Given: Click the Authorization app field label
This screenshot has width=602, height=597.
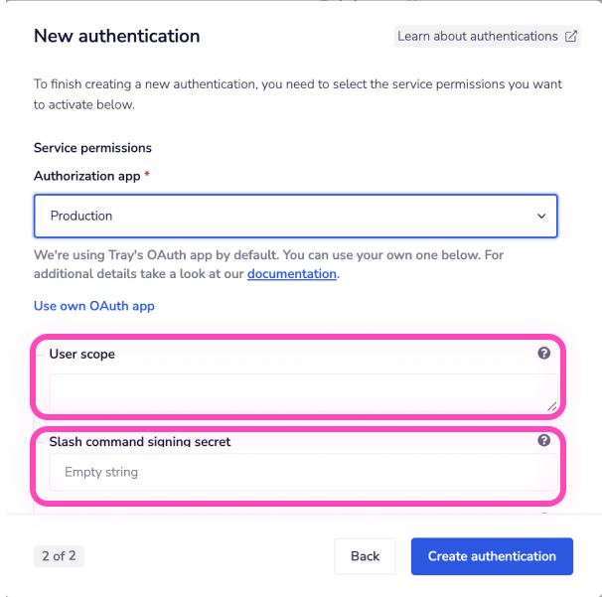Looking at the screenshot, I should (x=88, y=176).
